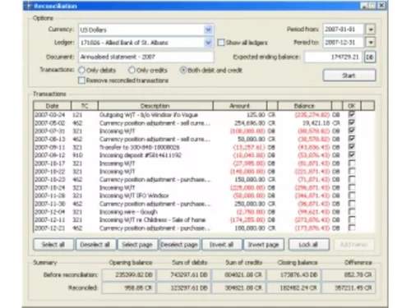411x308 pixels.
Task: Sort by the Amount column header
Action: [x=240, y=106]
